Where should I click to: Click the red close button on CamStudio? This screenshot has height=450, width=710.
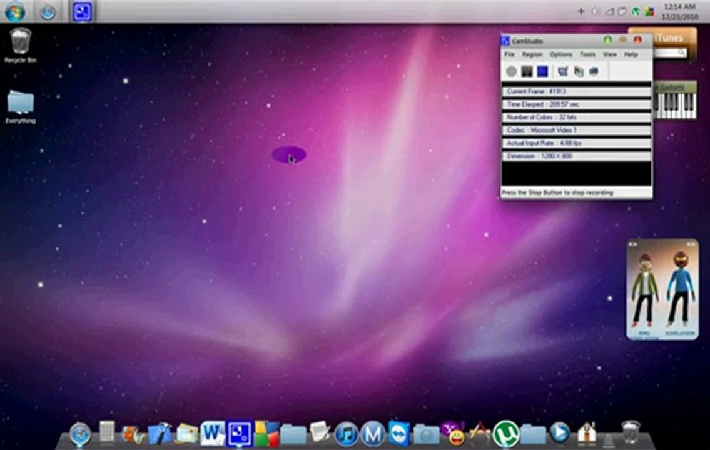(x=637, y=40)
